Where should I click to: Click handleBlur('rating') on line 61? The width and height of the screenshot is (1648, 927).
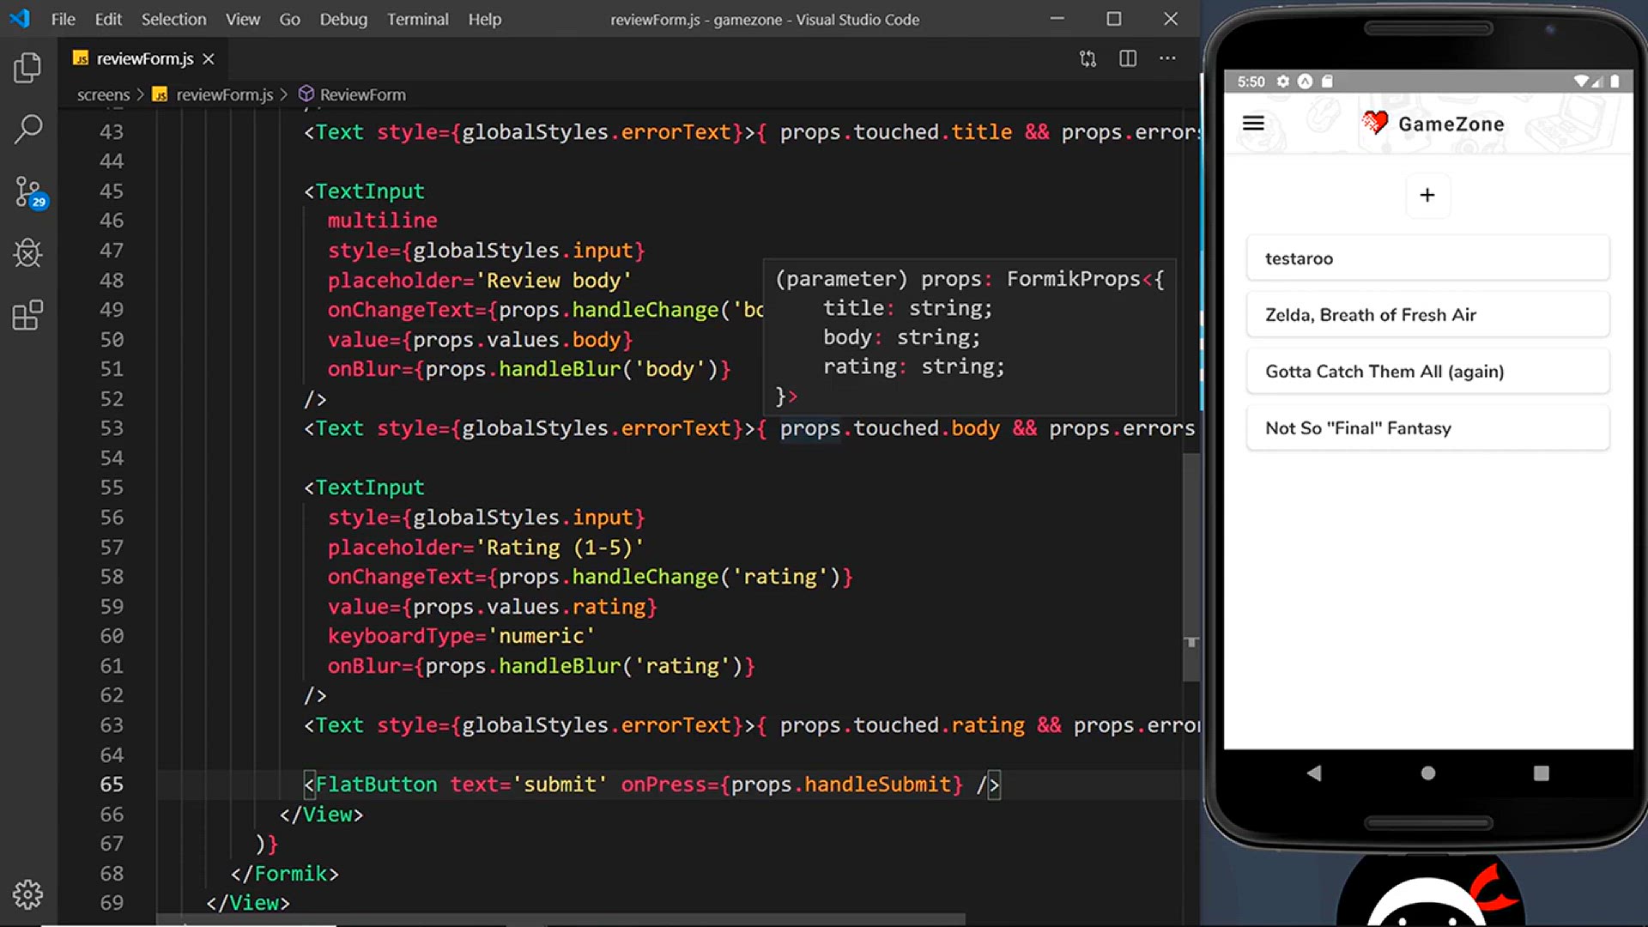(621, 666)
